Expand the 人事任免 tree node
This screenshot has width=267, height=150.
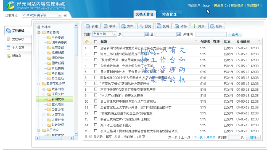pos(44,120)
